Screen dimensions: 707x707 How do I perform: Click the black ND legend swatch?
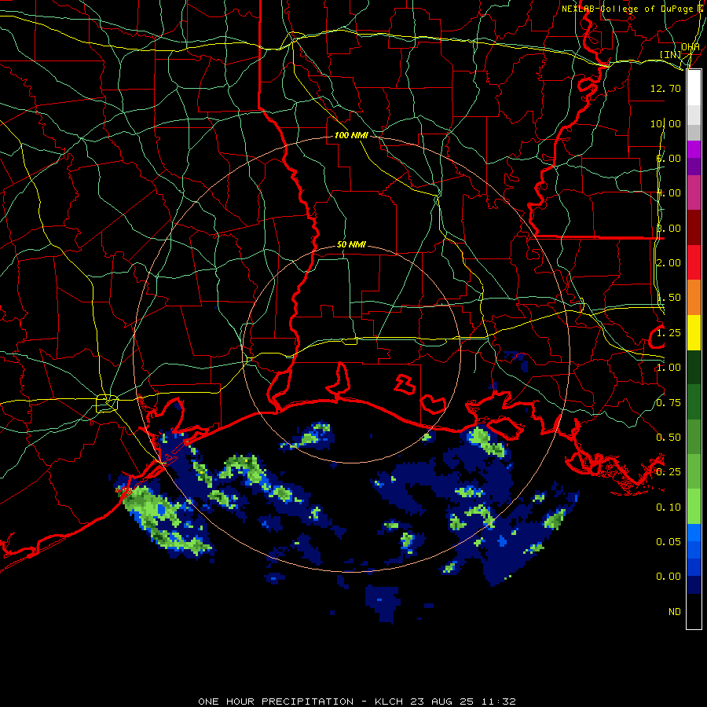pos(694,611)
